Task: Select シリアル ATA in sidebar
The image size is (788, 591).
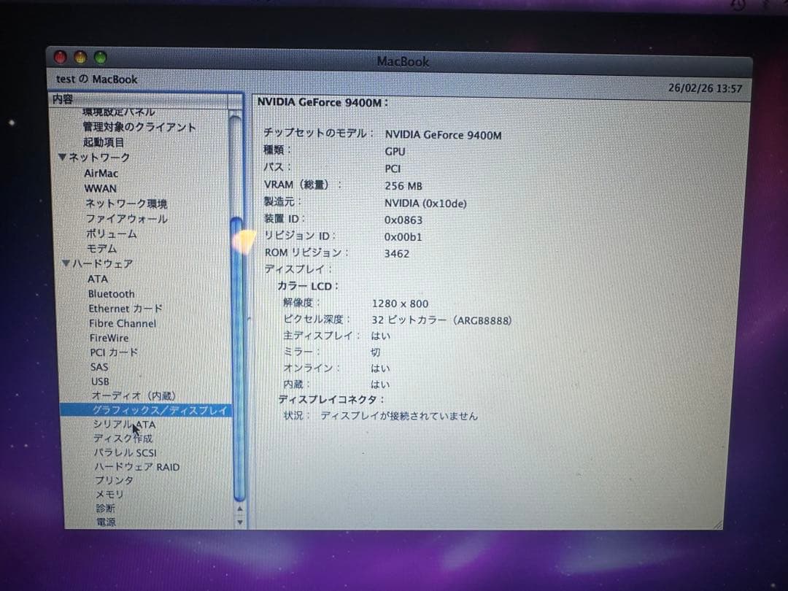Action: coord(124,425)
